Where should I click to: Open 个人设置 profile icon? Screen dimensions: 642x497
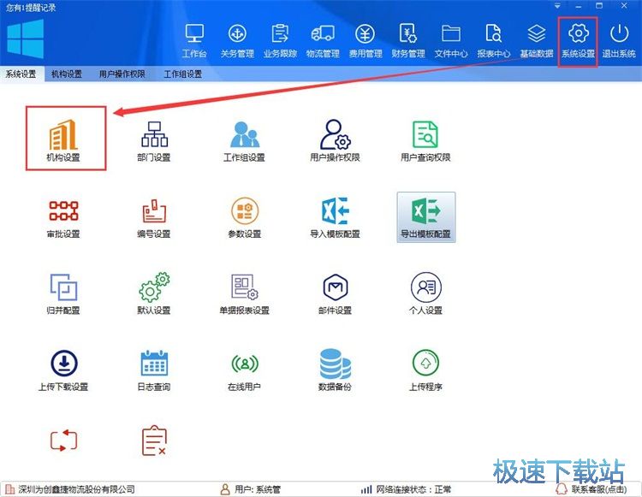425,293
